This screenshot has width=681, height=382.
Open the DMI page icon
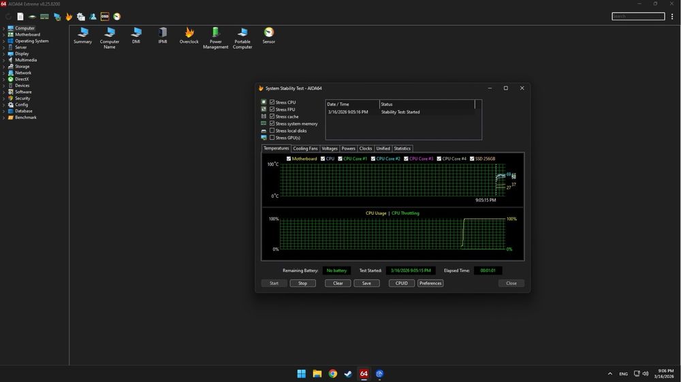coord(136,35)
